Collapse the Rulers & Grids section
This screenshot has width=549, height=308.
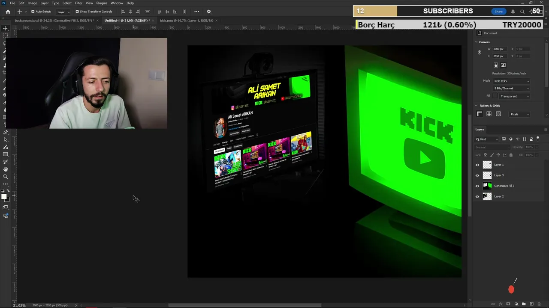click(476, 105)
